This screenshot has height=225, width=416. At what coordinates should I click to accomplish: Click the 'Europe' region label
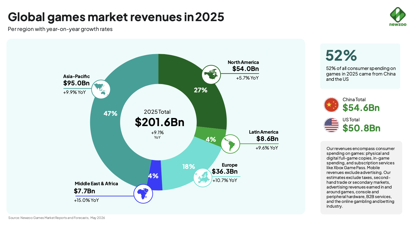click(230, 165)
